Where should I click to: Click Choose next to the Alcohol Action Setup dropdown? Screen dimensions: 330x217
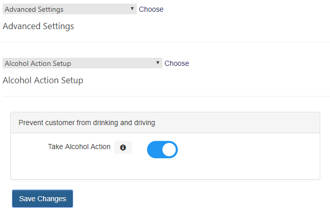tap(177, 63)
